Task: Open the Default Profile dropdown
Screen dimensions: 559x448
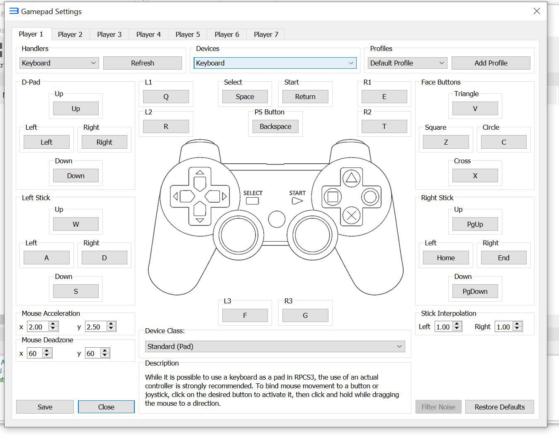Action: (x=407, y=63)
